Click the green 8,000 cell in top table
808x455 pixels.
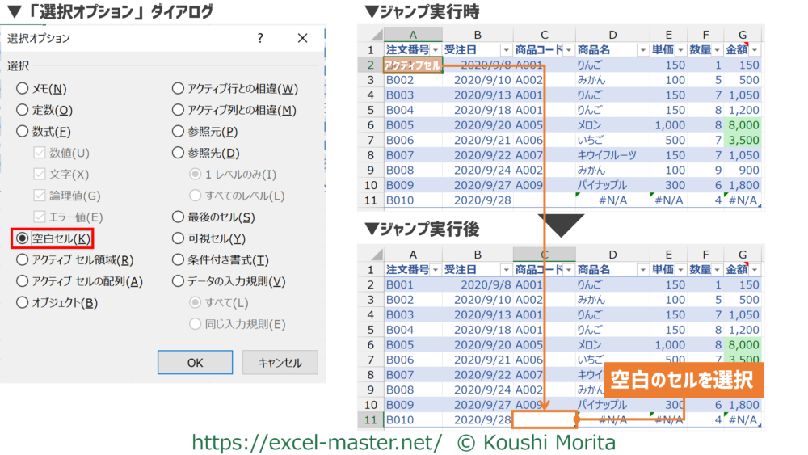[743, 125]
